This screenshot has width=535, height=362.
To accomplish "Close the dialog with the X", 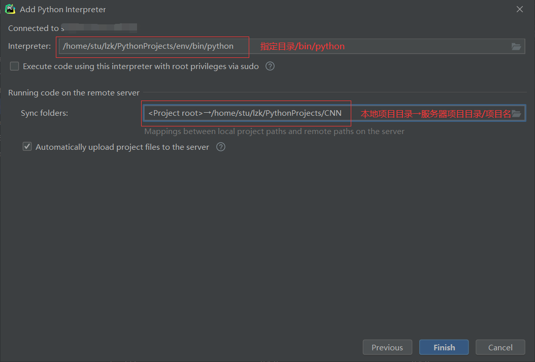I will [x=519, y=9].
